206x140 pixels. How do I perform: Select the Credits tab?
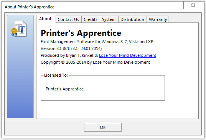click(91, 19)
